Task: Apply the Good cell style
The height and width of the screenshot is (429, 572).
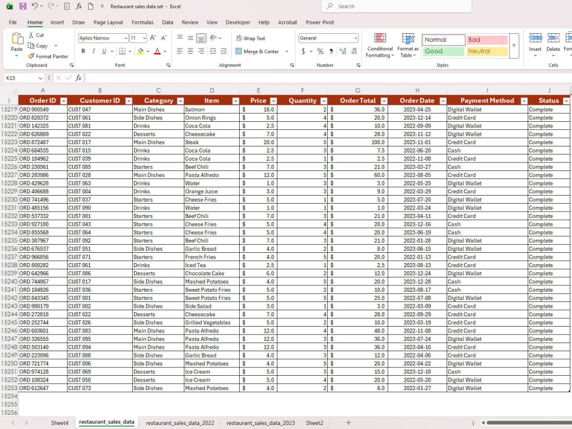Action: click(x=443, y=51)
